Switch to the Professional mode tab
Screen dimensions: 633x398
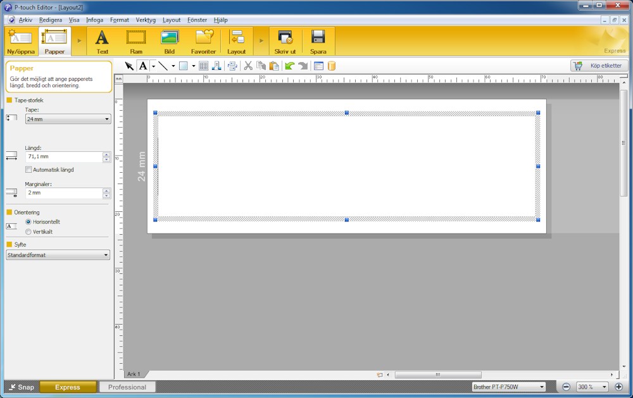tap(127, 387)
